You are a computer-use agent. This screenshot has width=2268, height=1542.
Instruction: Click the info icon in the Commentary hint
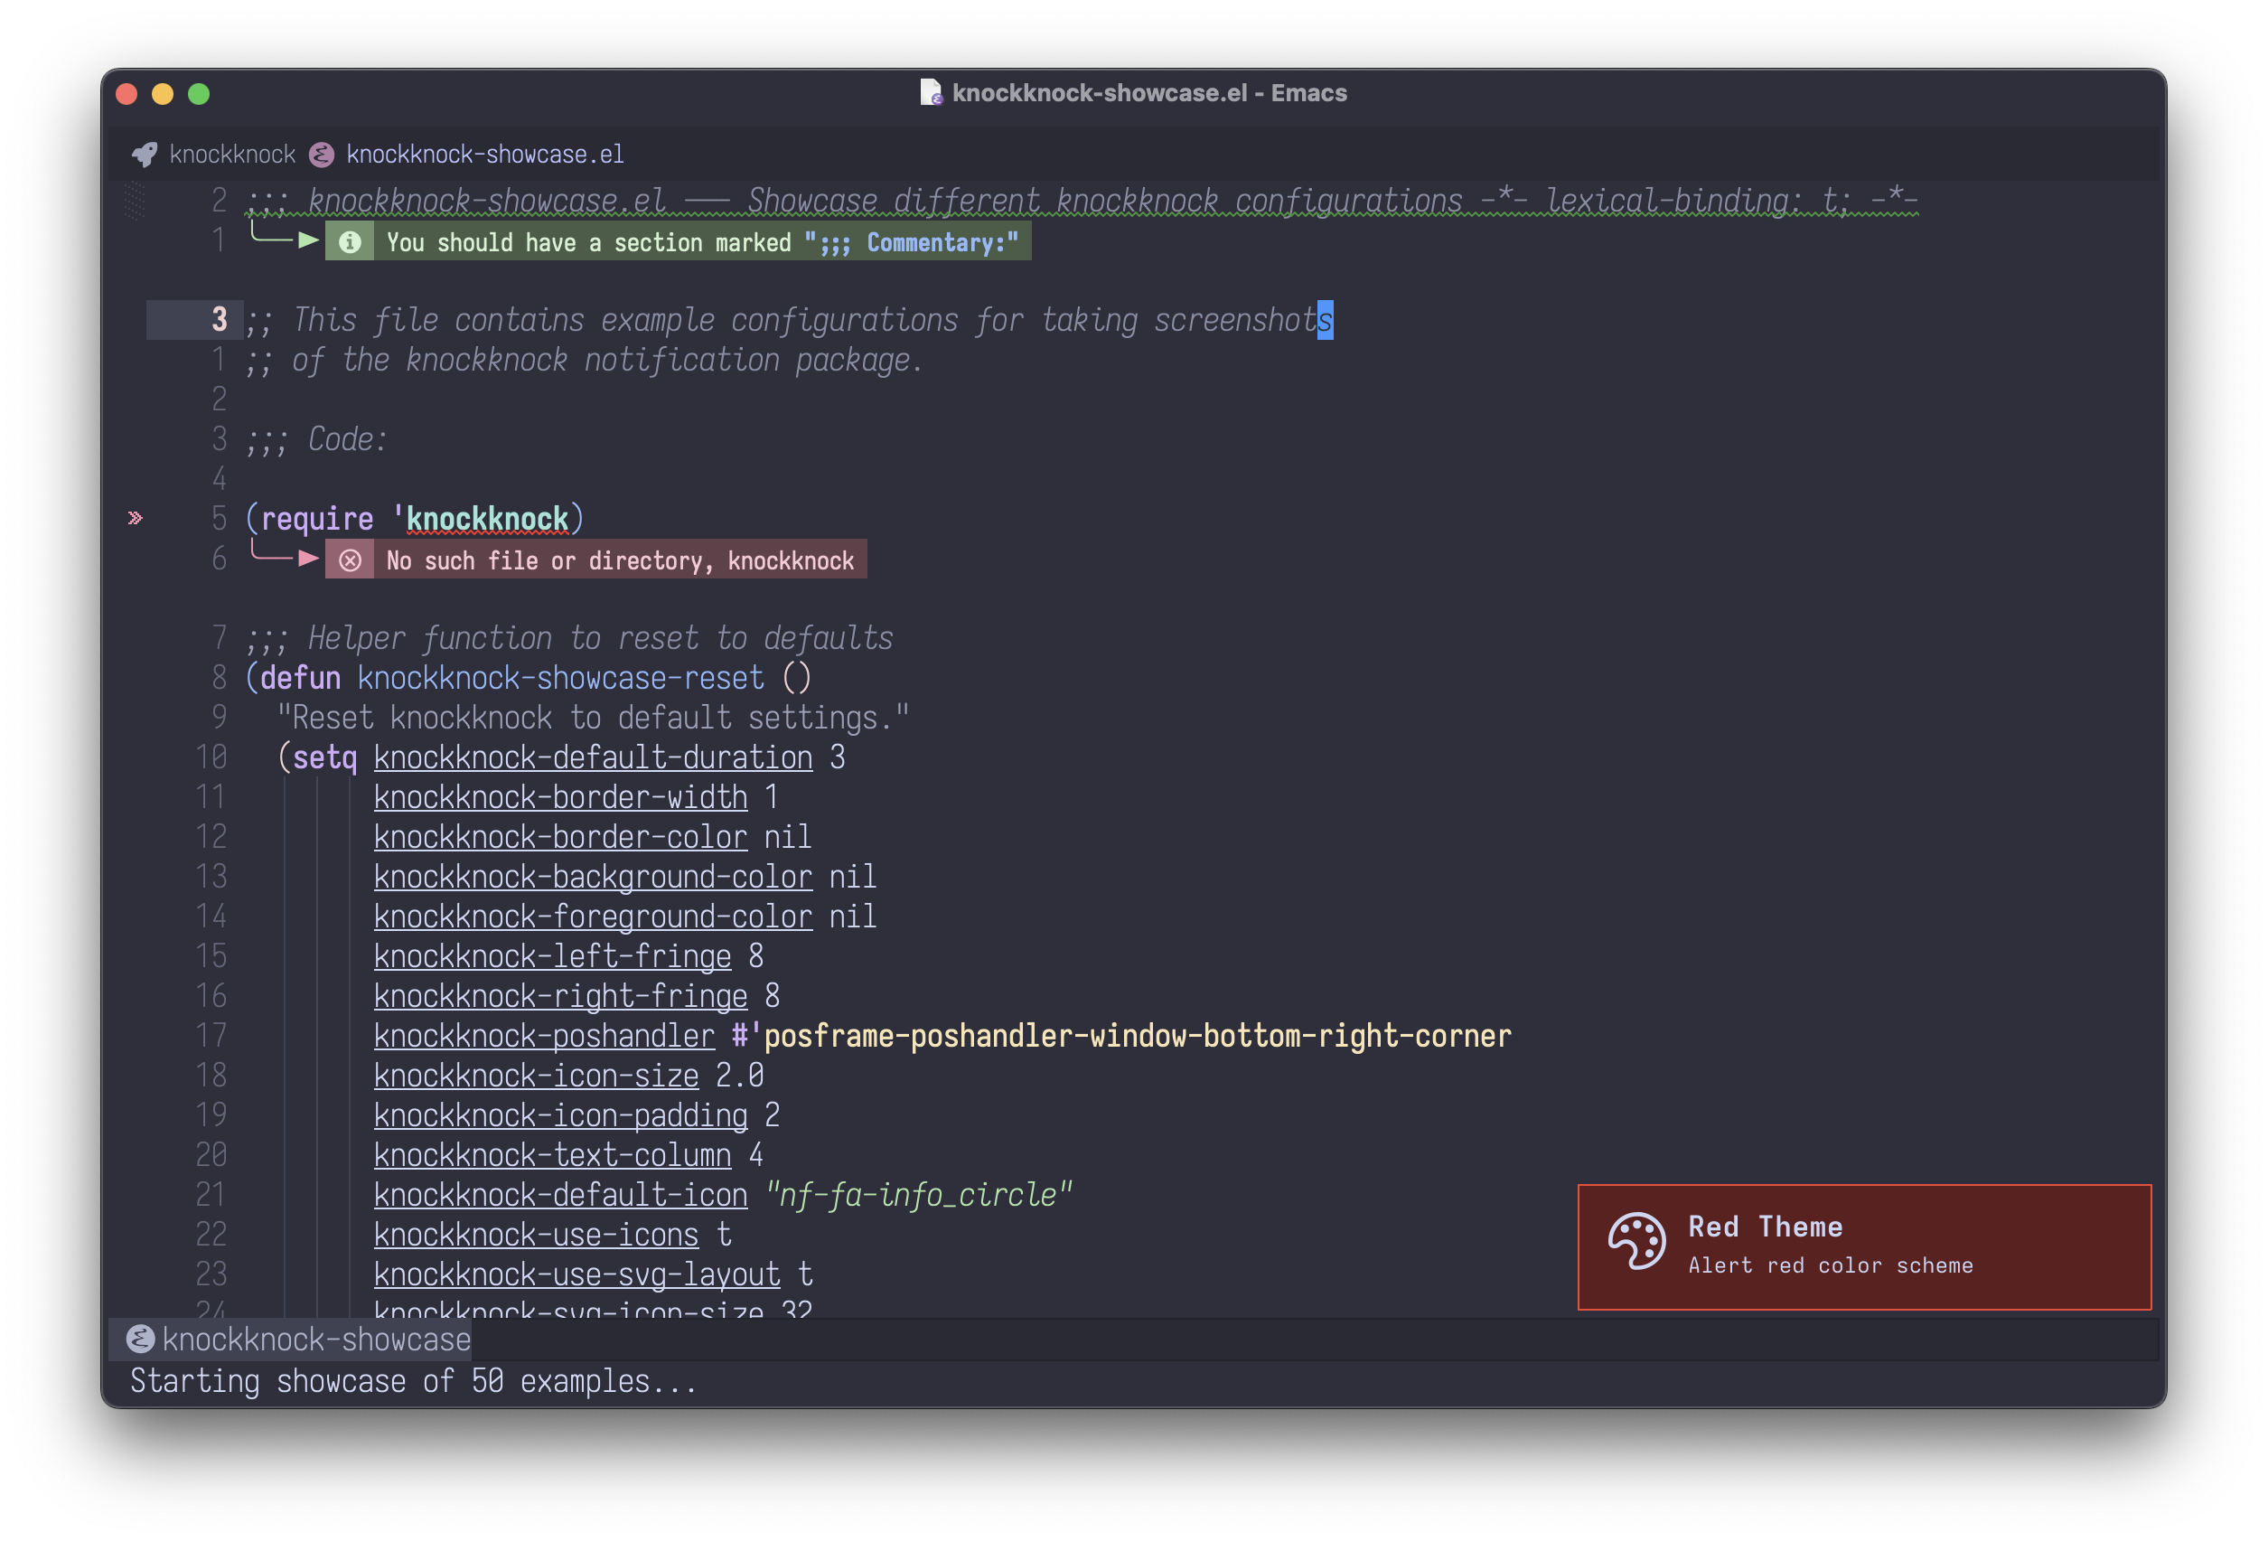(350, 242)
